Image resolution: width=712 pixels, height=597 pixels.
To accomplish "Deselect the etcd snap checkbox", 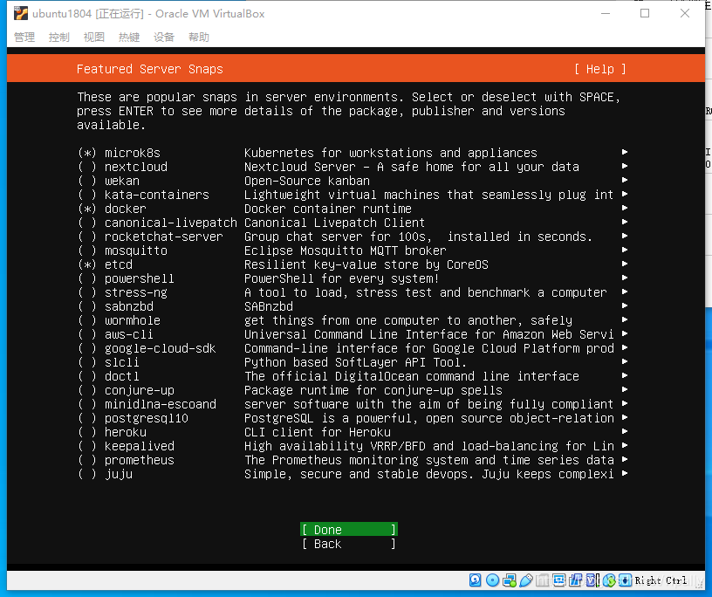I will [87, 264].
